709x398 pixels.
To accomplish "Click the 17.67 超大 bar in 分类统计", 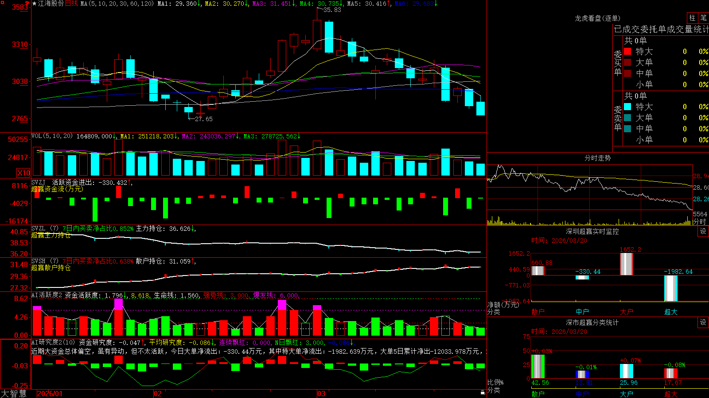I will pos(671,374).
